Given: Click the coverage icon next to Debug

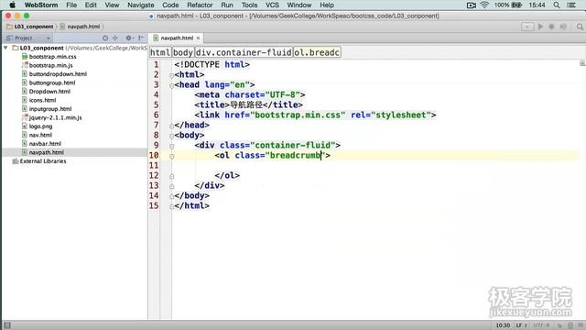Looking at the screenshot, I should coord(563,27).
